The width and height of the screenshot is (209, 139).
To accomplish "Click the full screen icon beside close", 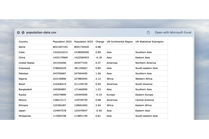I will pos(23,33).
